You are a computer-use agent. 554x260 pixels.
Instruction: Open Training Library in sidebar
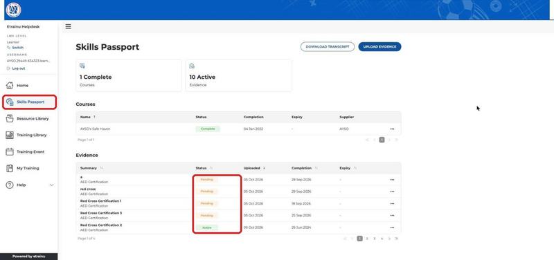point(29,135)
